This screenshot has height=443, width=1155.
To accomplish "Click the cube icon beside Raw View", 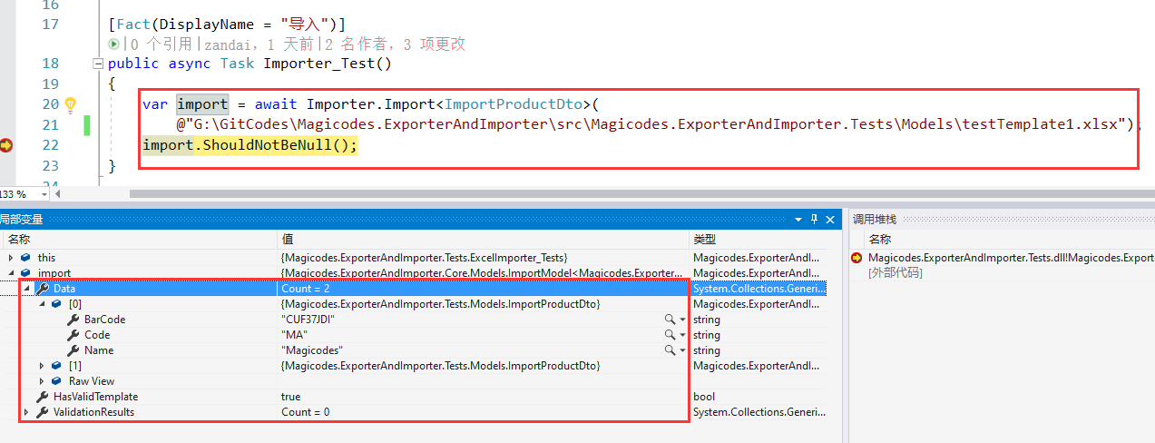I will coord(57,381).
